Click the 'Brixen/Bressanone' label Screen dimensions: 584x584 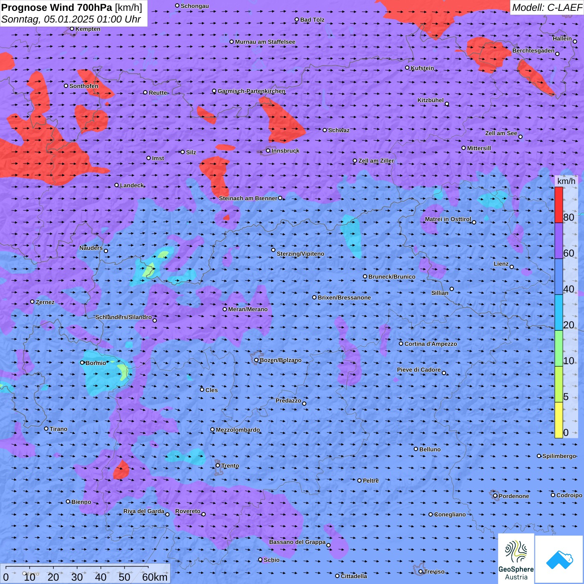pyautogui.click(x=344, y=297)
